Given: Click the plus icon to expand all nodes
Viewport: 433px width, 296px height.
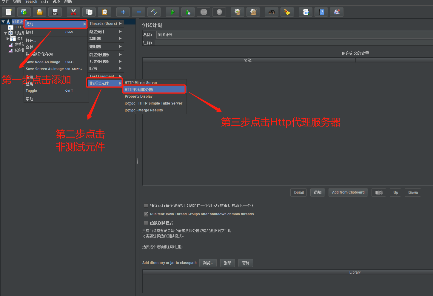Looking at the screenshot, I should click(x=123, y=12).
